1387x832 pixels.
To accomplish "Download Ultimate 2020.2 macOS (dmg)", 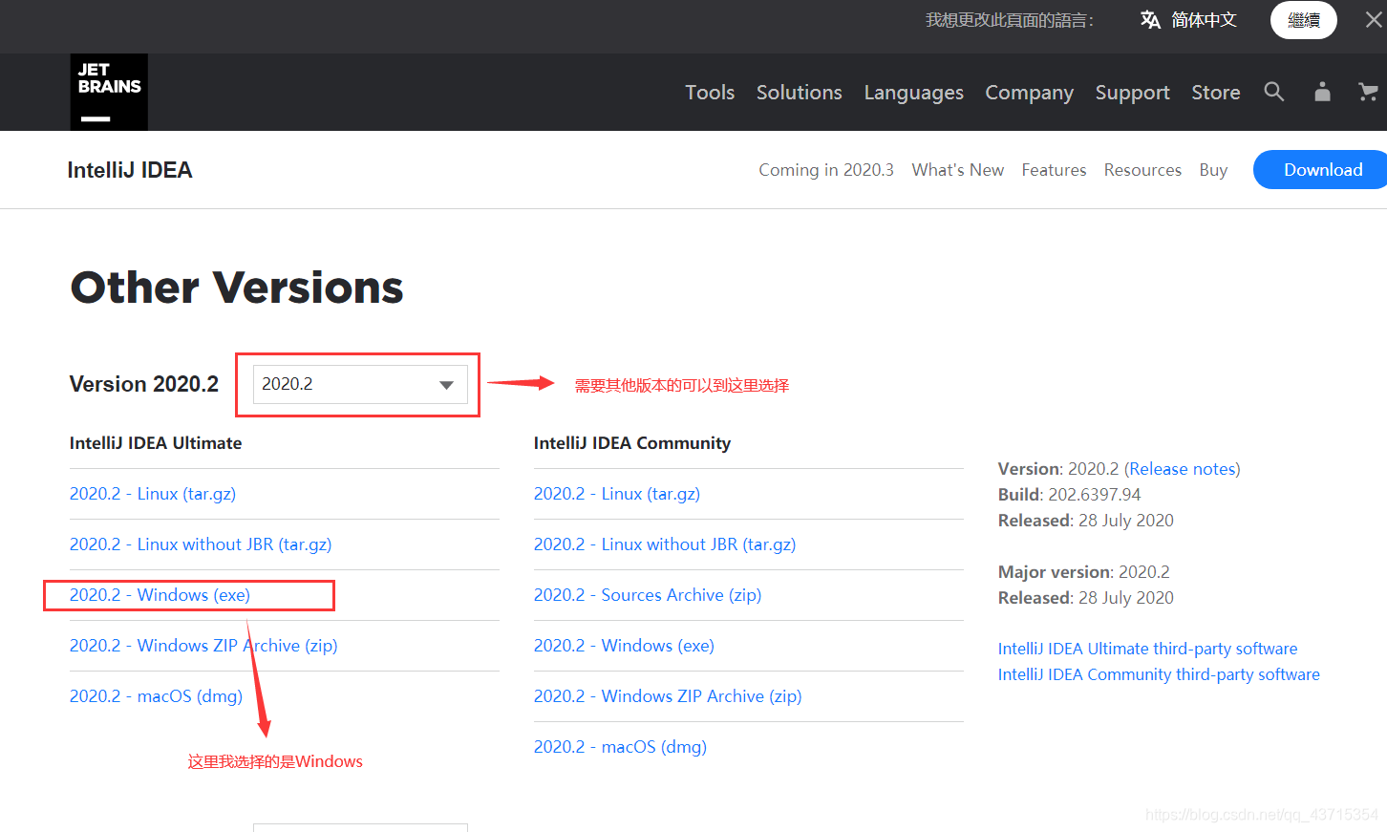I will pyautogui.click(x=156, y=696).
